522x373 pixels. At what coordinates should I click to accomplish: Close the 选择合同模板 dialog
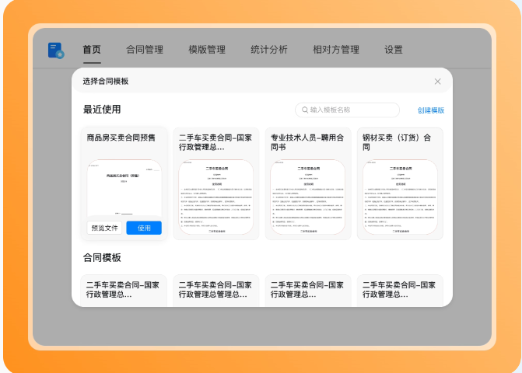pos(437,82)
